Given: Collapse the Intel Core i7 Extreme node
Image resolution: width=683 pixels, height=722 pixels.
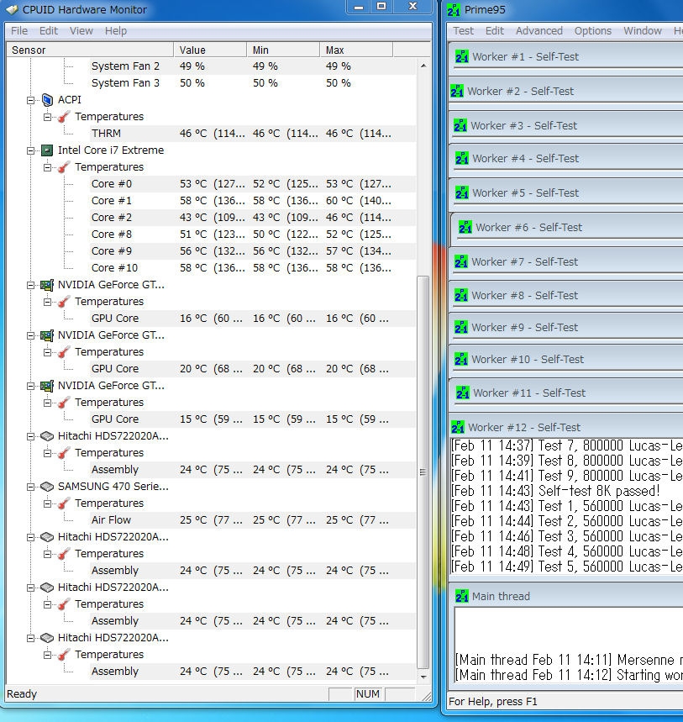Looking at the screenshot, I should point(31,150).
